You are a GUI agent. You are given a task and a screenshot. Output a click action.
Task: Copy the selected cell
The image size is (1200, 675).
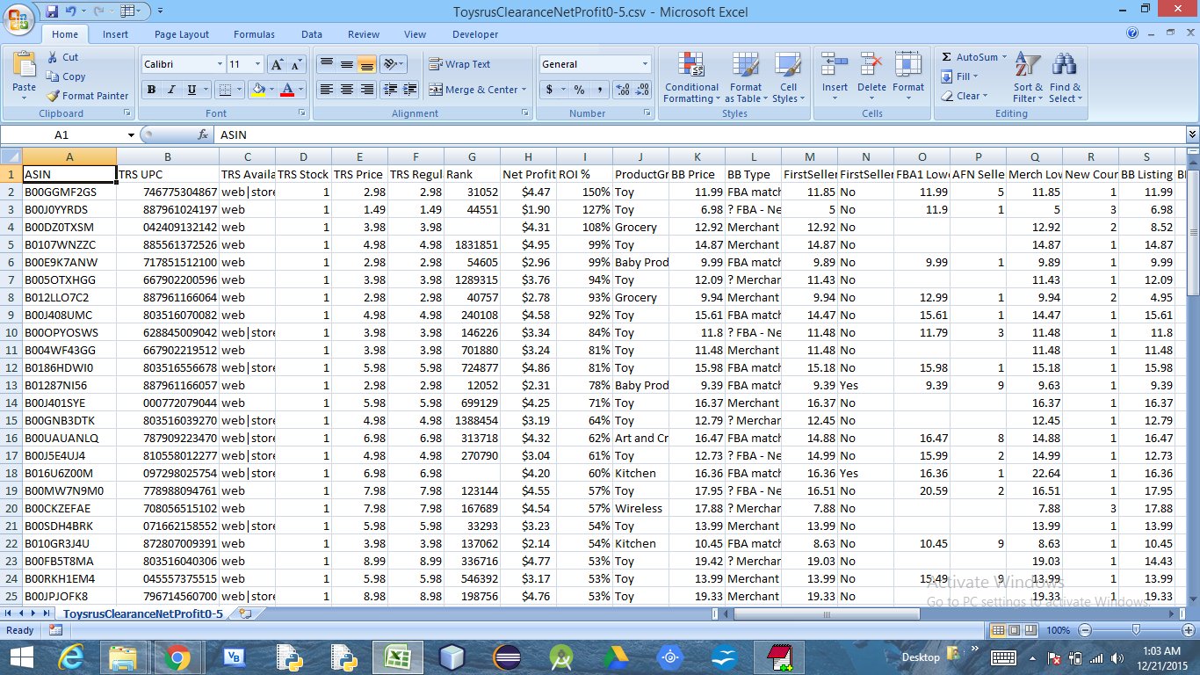pos(67,76)
